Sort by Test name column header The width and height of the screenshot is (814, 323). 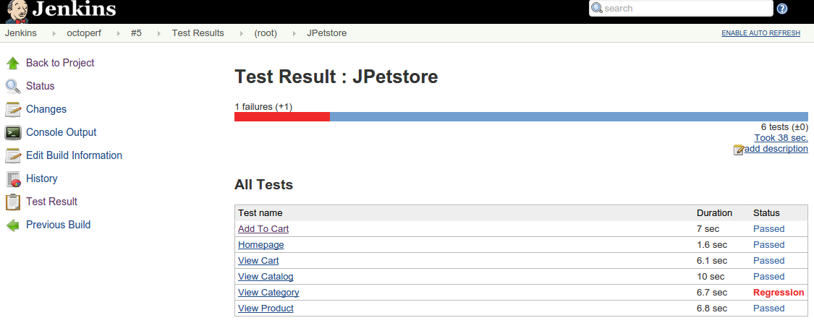coord(260,213)
